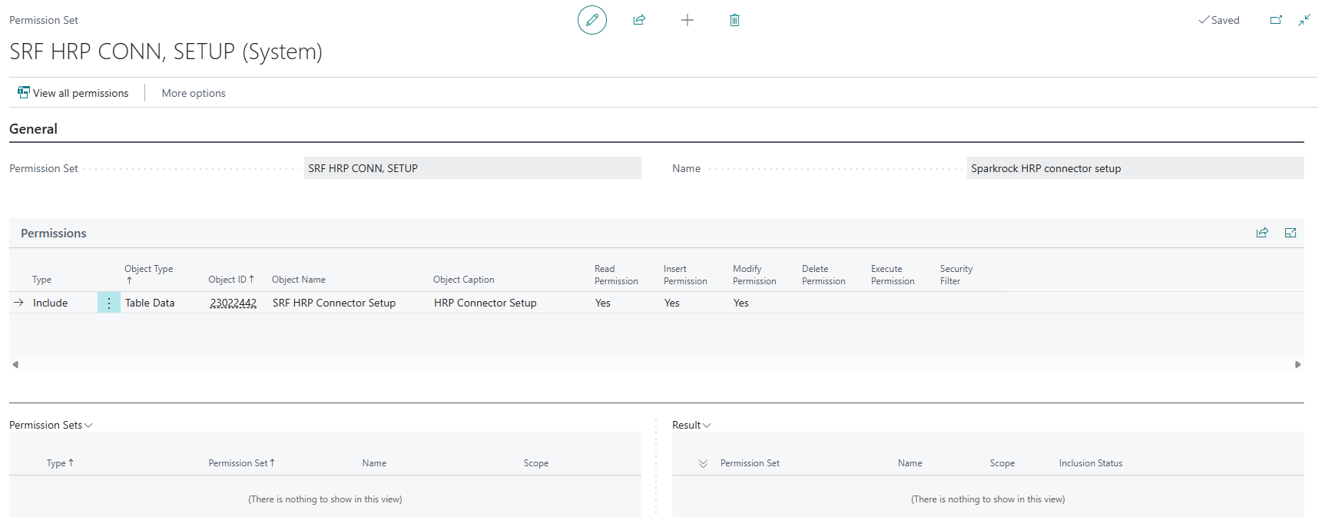Click the pencil edit icon
The height and width of the screenshot is (517, 1325).
pos(591,20)
